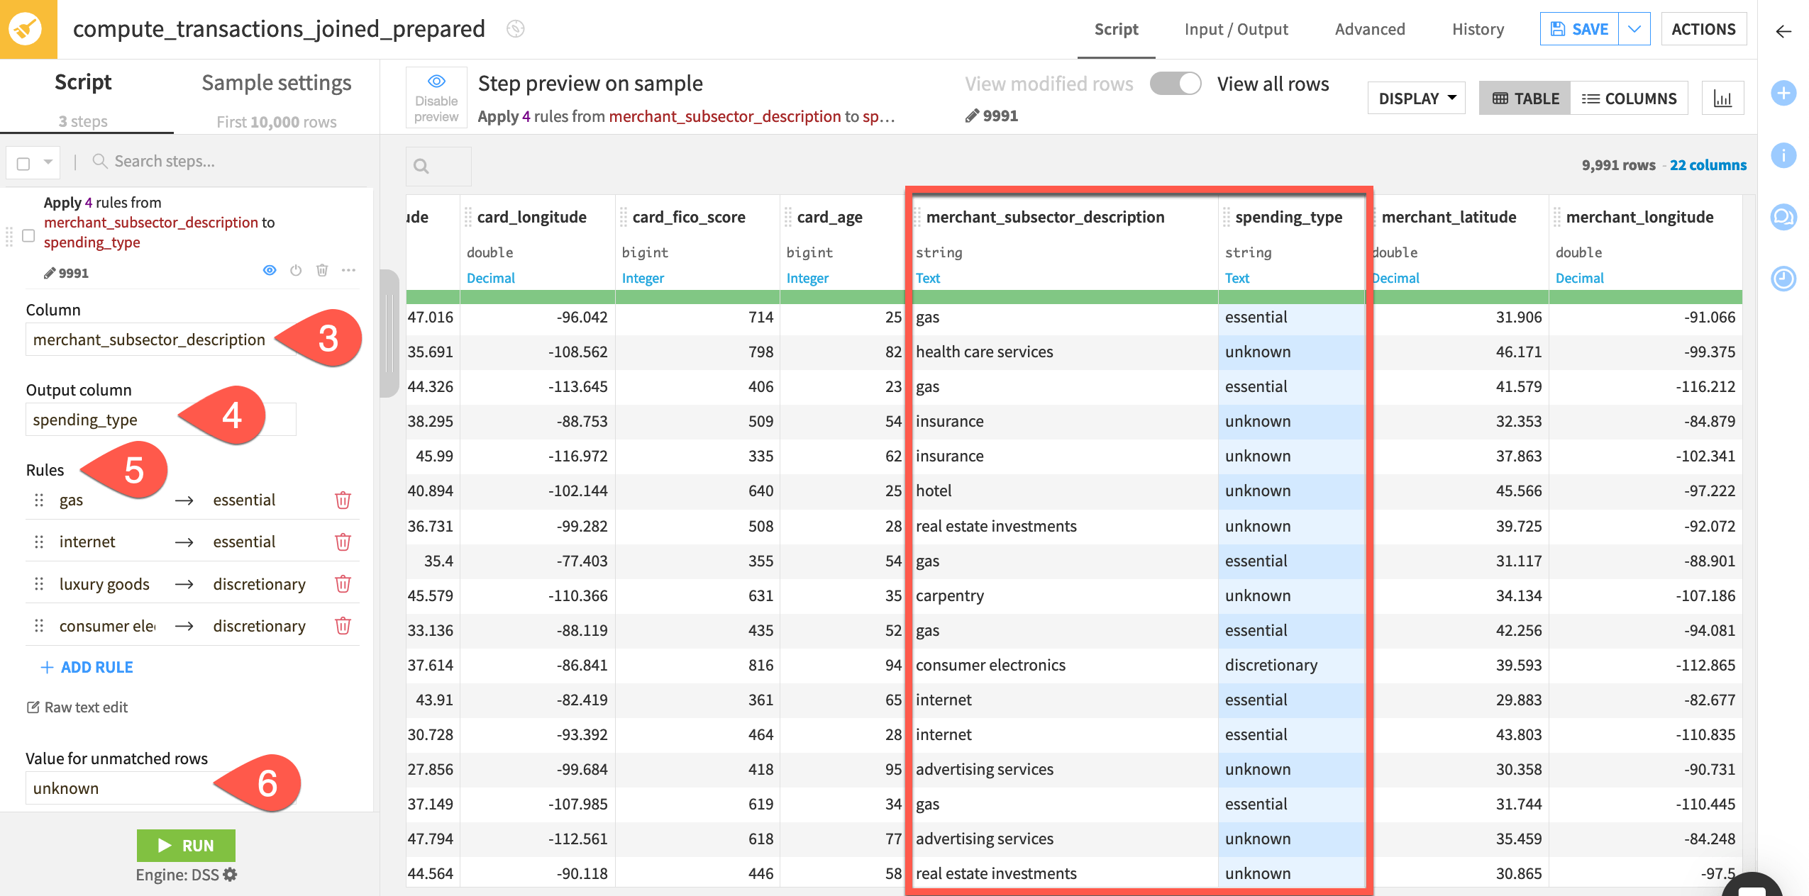The image size is (1809, 896).
Task: Check the select-all steps checkbox
Action: [x=23, y=164]
